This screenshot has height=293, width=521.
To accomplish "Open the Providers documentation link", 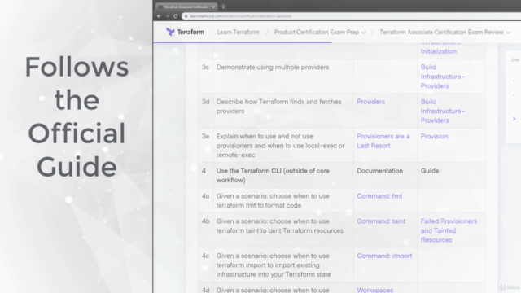I will (x=371, y=102).
